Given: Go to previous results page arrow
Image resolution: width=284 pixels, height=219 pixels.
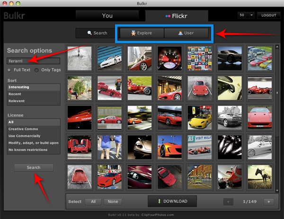Looking at the screenshot, I should (x=228, y=202).
